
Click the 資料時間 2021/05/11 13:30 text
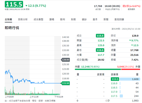(x=126, y=29)
